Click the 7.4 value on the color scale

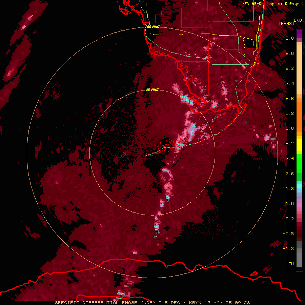tap(290, 83)
